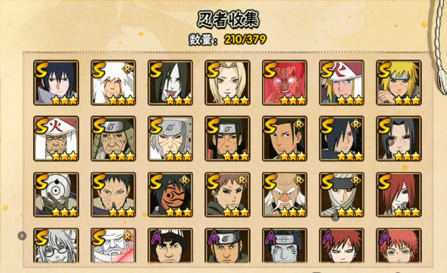The width and height of the screenshot is (447, 273).
Task: Pick the old Third Hokage card with fire hat
Action: click(x=56, y=139)
